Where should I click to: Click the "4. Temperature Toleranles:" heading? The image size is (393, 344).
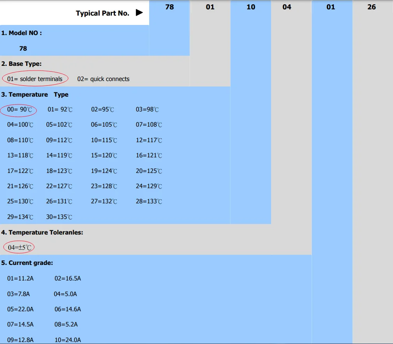42,233
